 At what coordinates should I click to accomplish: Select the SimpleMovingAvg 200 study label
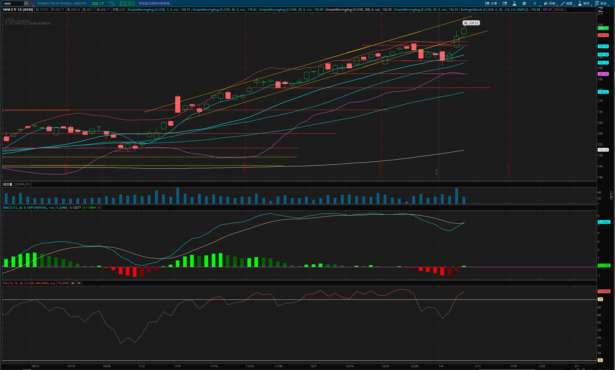tap(352, 10)
